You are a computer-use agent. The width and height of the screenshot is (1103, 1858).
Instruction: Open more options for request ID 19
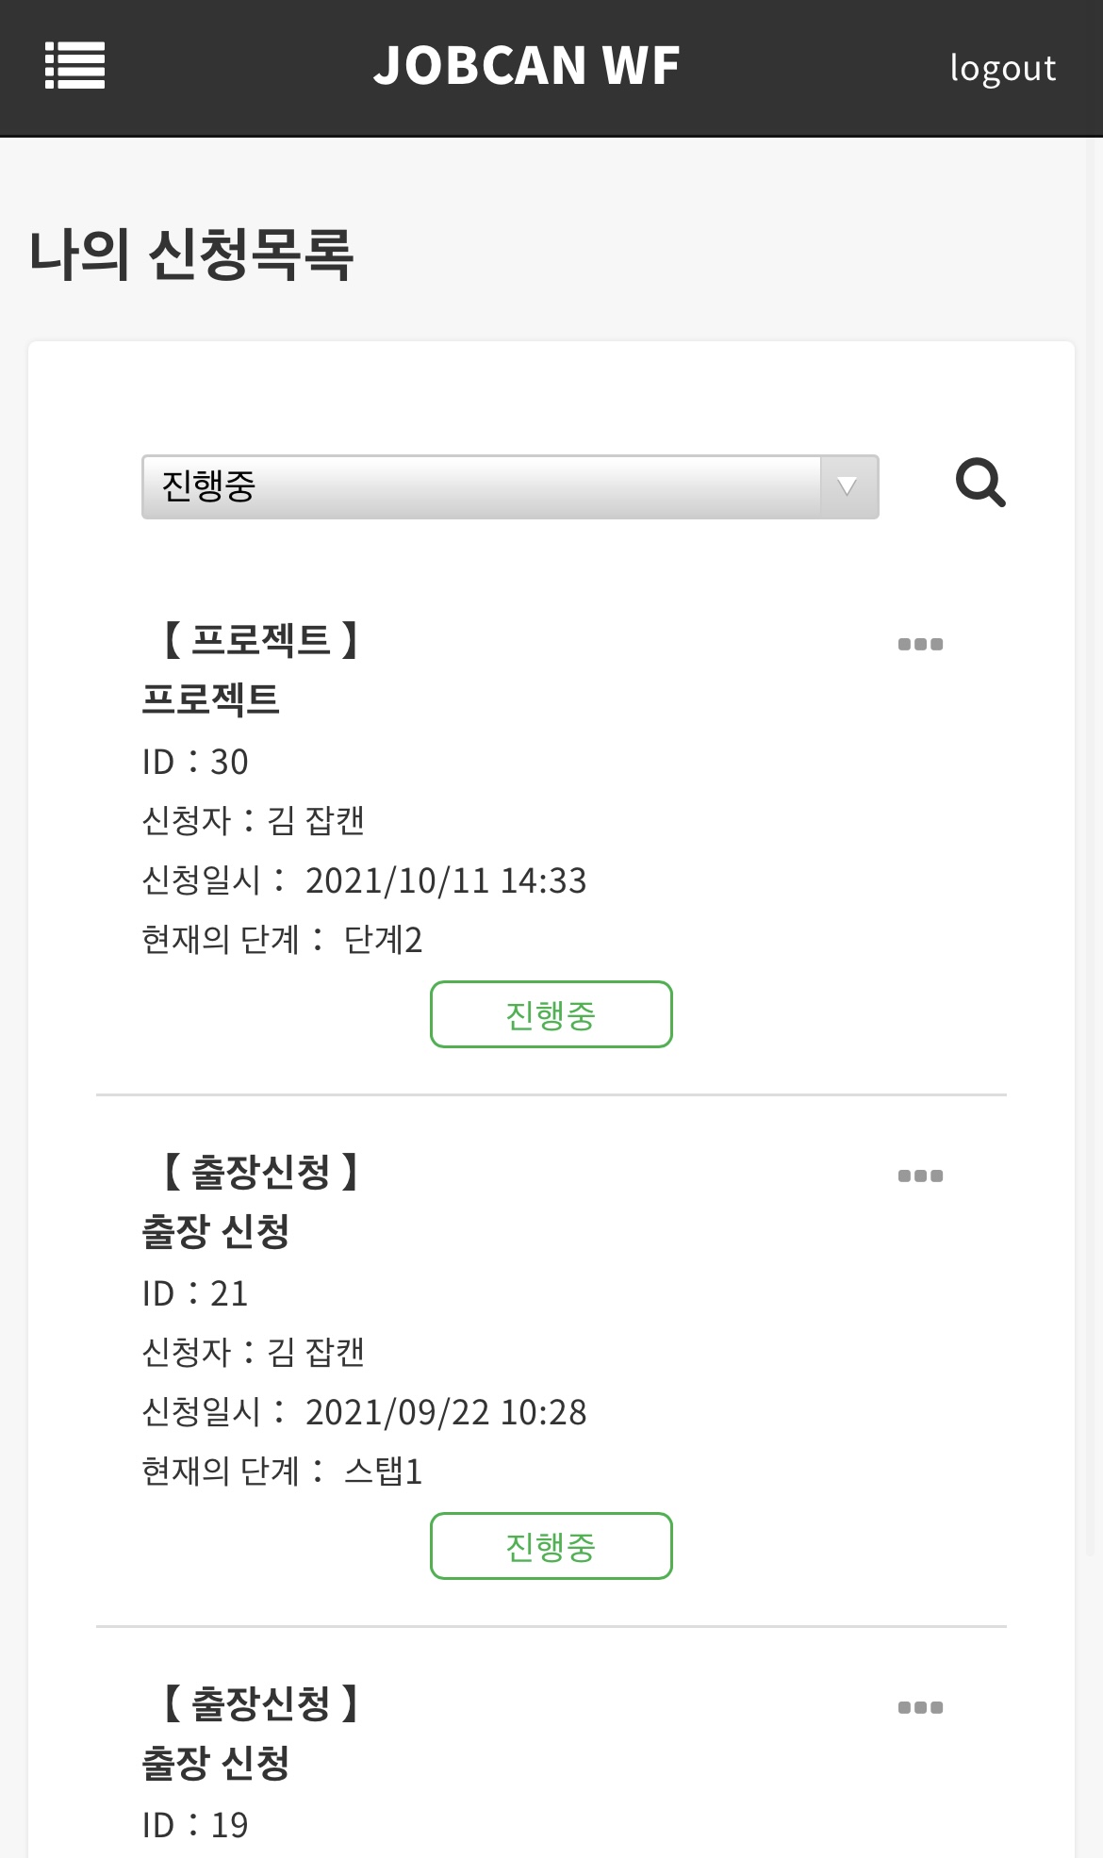click(x=920, y=1708)
